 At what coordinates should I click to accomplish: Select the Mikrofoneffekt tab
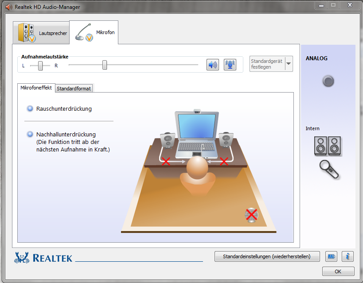click(x=36, y=88)
